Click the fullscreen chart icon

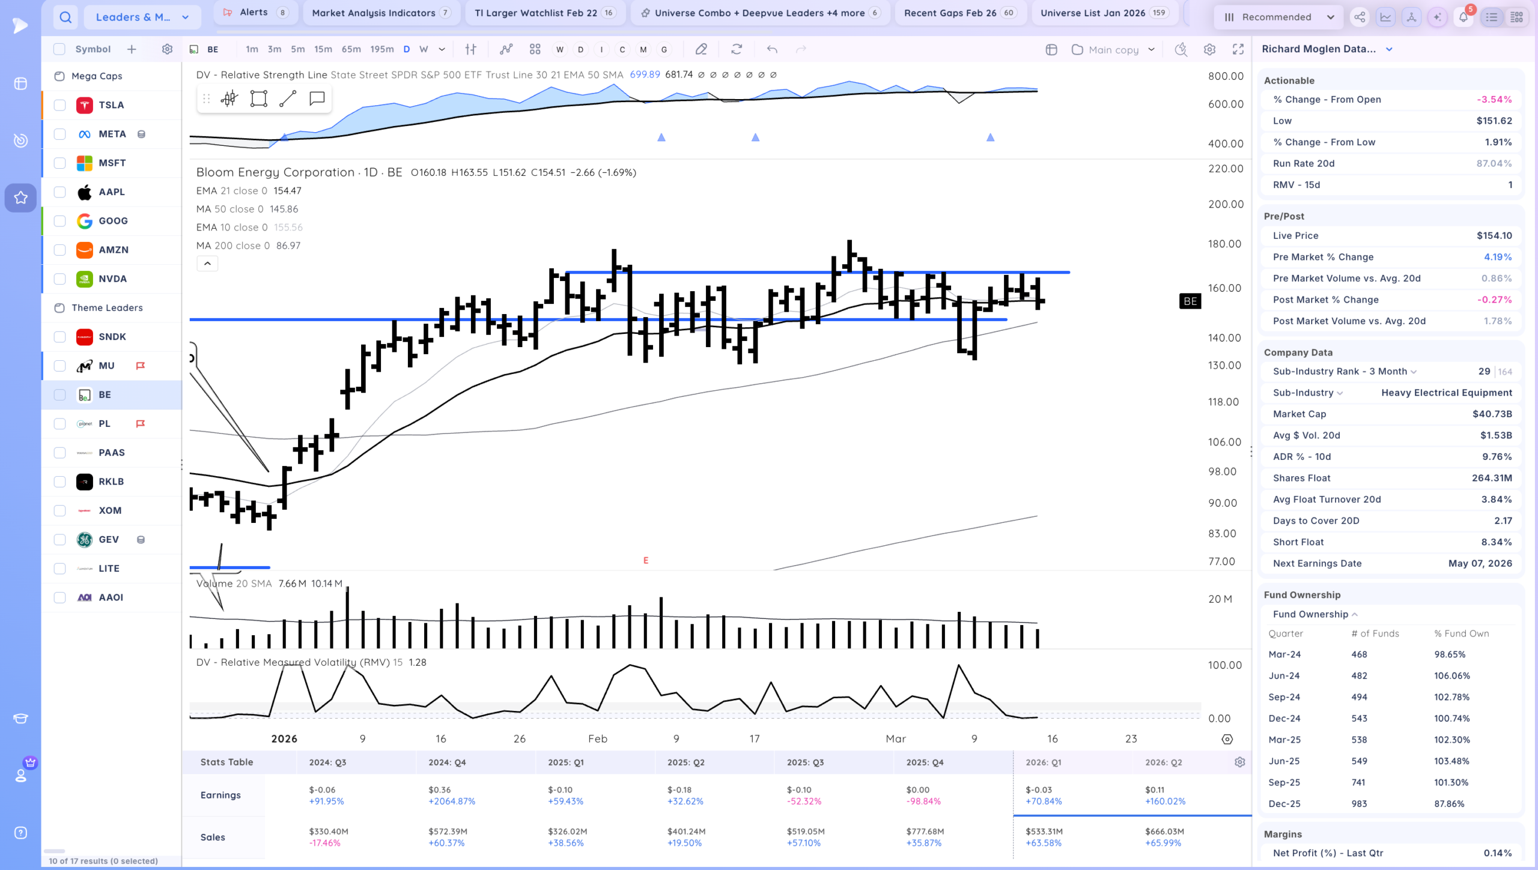coord(1238,50)
